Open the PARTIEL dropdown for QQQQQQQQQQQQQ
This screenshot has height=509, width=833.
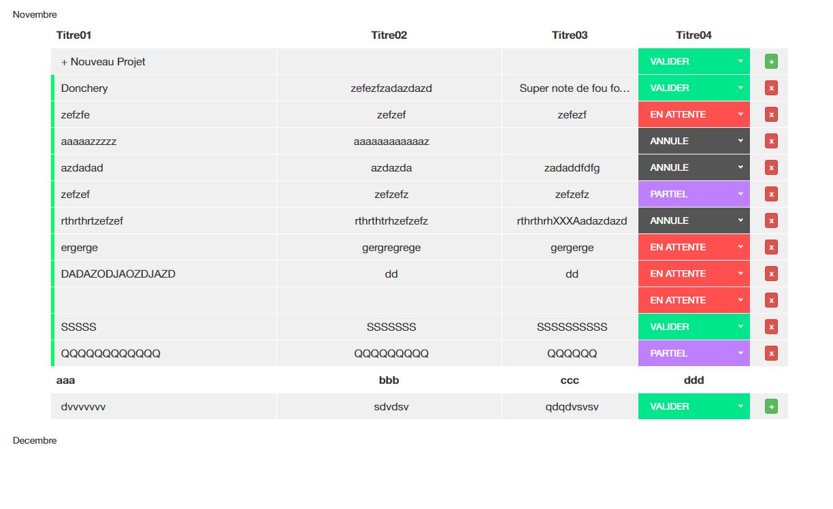click(693, 353)
